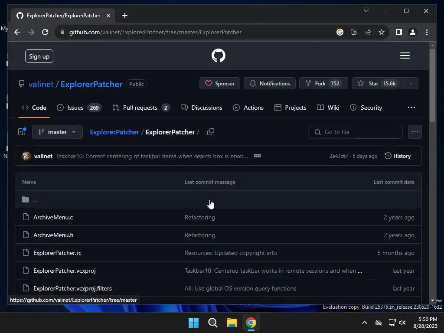Open Windows Search from the taskbar
Viewport: 444px width, 333px height.
[x=212, y=323]
